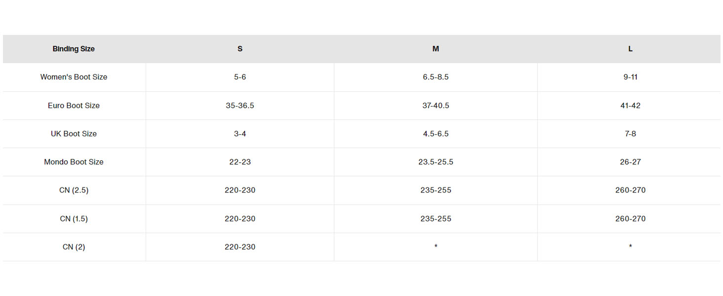The width and height of the screenshot is (723, 296).
Task: Click the CN (1.5) row label
Action: [x=74, y=219]
